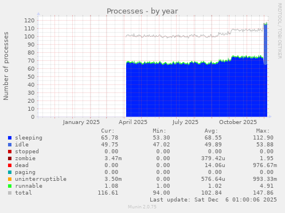Click the 'Avg:' column header

[x=211, y=131]
